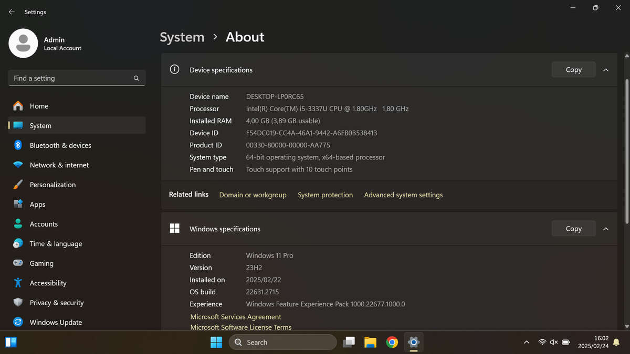Screen dimensions: 630x354
Task: Copy the device specifications
Action: 573,69
